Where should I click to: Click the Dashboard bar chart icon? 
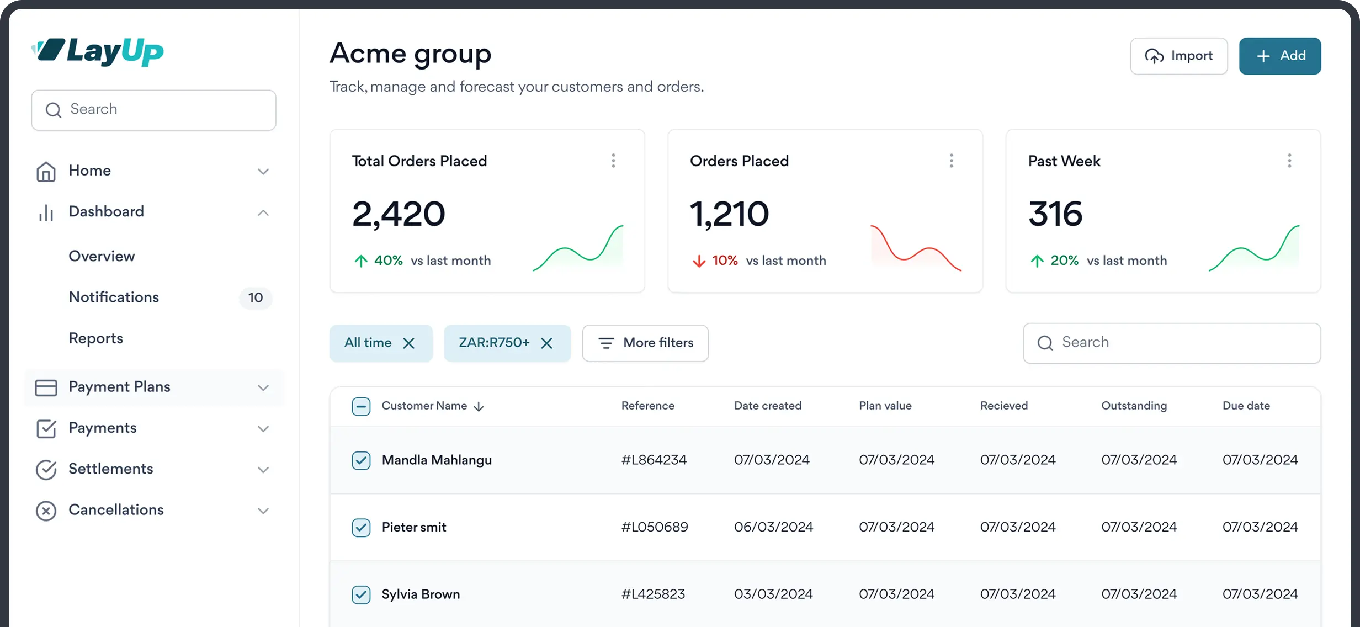click(46, 212)
